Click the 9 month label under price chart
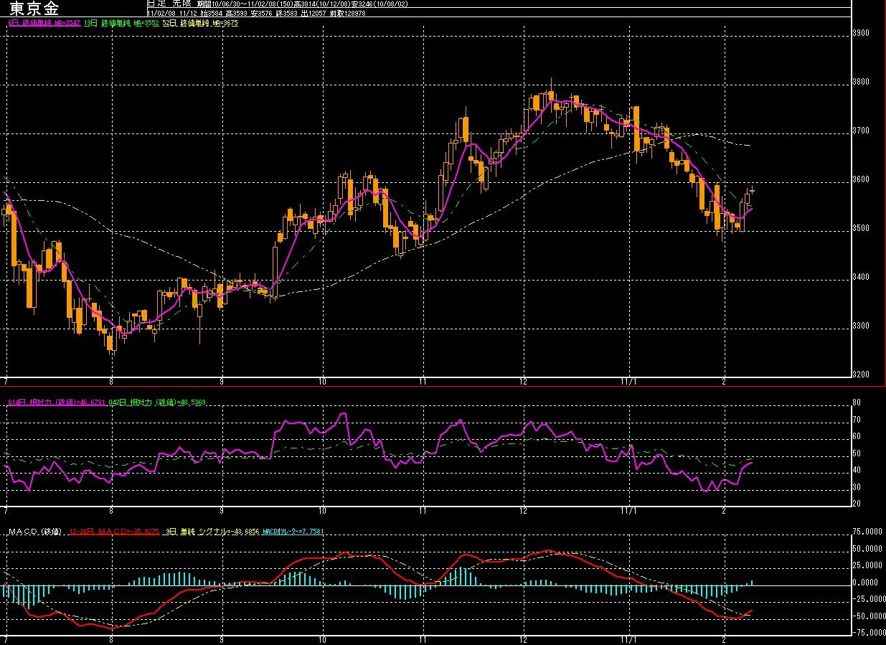The width and height of the screenshot is (886, 645). pos(222,381)
